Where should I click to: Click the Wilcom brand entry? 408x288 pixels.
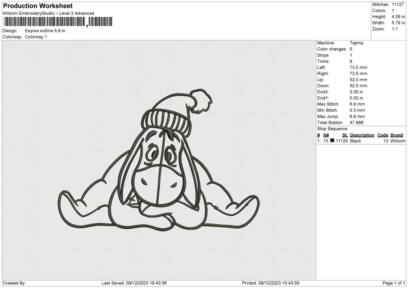pyautogui.click(x=398, y=141)
